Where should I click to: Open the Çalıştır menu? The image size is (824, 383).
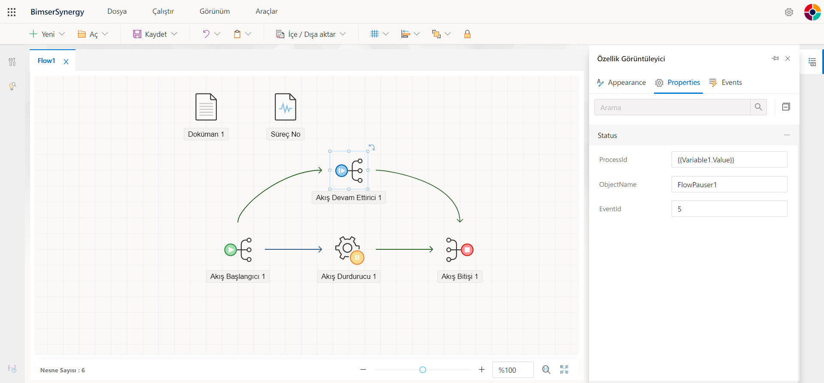tap(163, 12)
